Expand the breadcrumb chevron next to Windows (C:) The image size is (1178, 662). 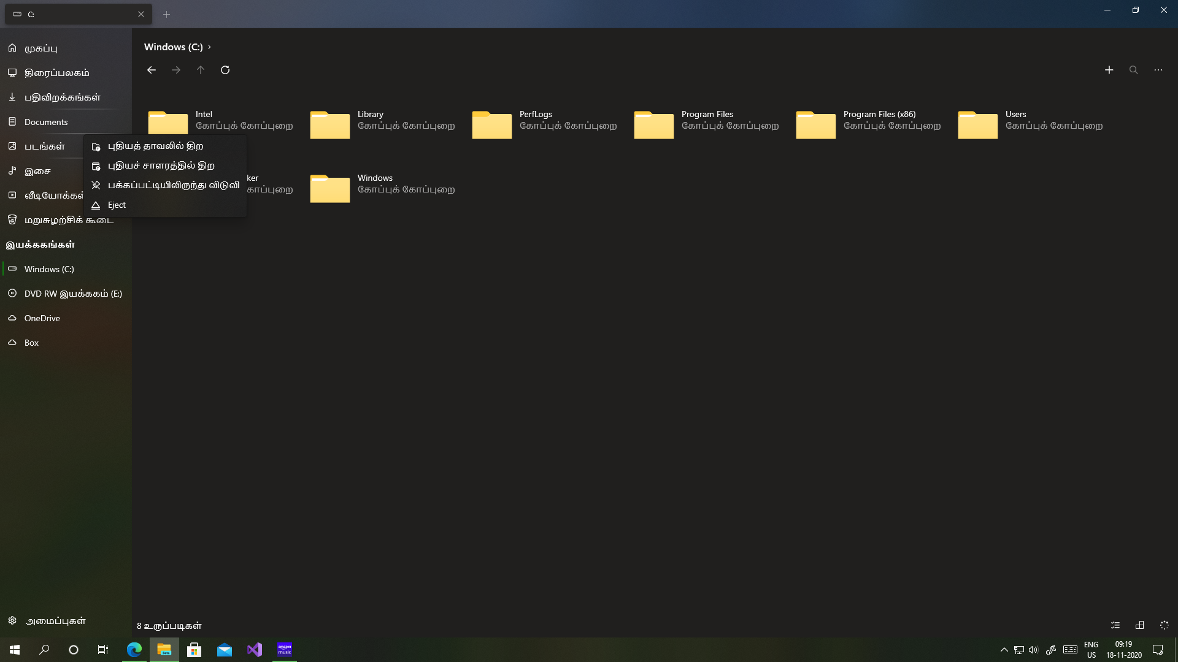point(209,47)
